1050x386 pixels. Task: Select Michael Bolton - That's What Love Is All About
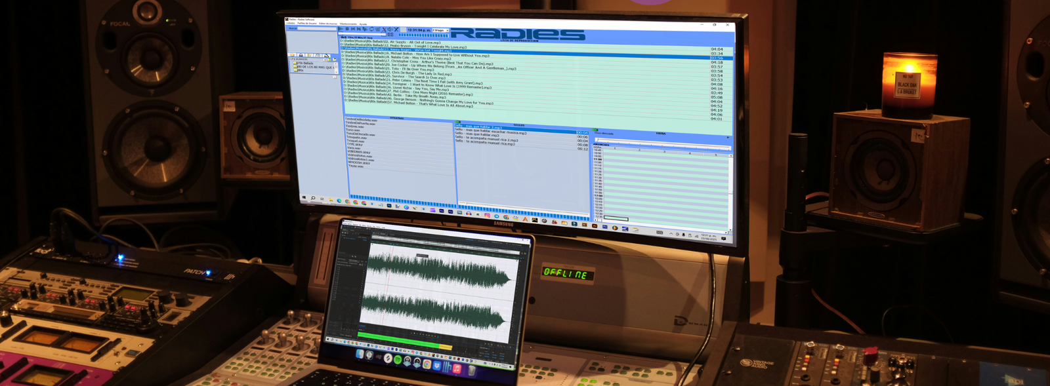409,104
